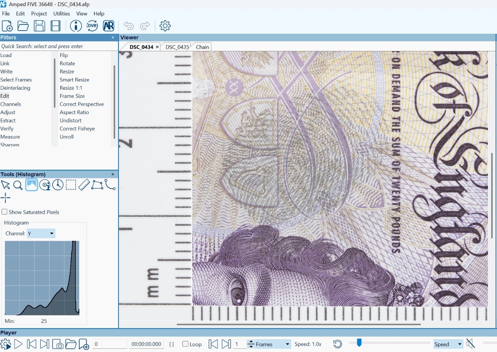This screenshot has height=352, width=497.
Task: Close the Filters panel
Action: 113,37
